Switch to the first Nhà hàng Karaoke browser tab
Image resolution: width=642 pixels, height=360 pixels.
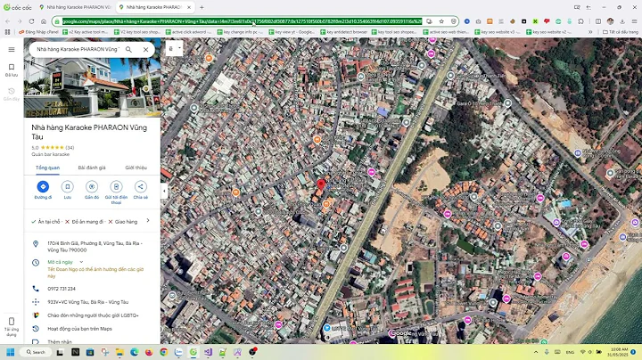click(x=75, y=7)
